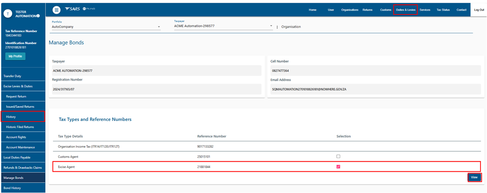The width and height of the screenshot is (487, 193).
Task: Tick the Customs Agent checkbox
Action: tap(338, 156)
